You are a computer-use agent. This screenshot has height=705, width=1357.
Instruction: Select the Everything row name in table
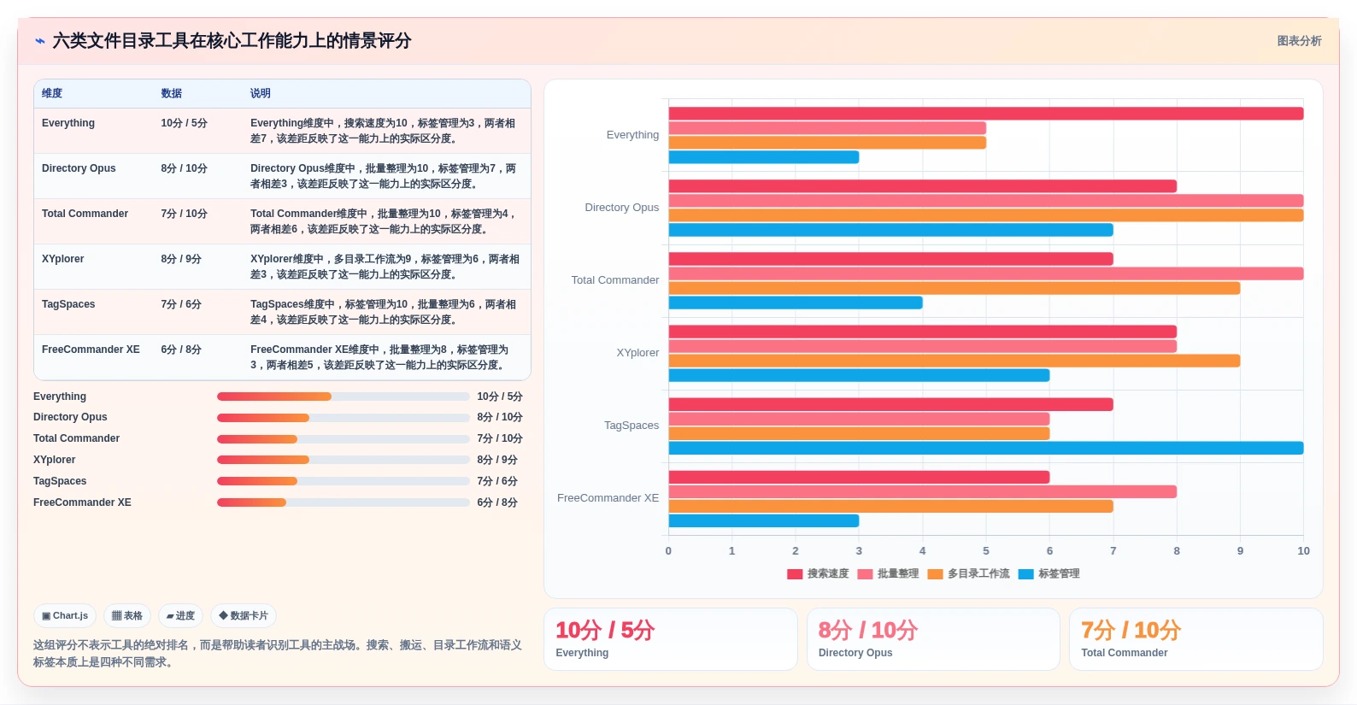pyautogui.click(x=68, y=123)
